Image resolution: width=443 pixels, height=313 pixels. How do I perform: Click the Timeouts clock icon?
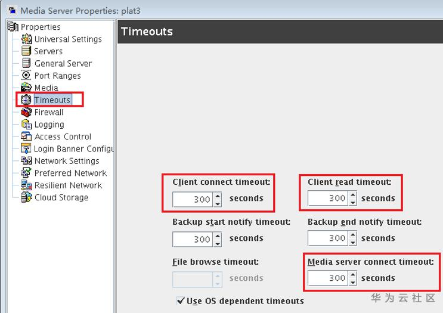(26, 100)
